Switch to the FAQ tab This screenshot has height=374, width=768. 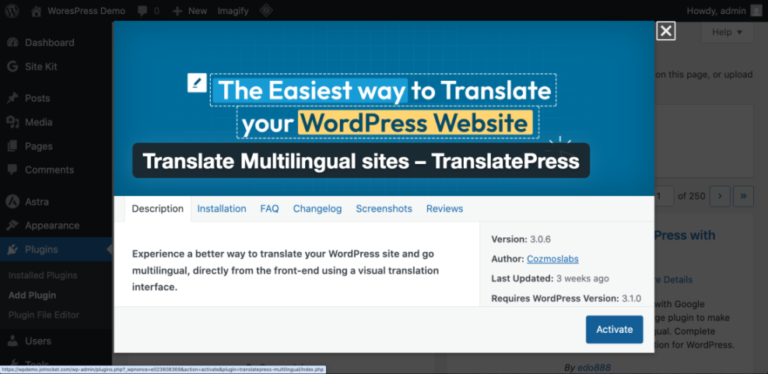pyautogui.click(x=269, y=208)
